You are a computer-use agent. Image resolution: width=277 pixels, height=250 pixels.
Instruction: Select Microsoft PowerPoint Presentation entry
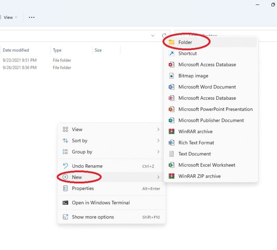[x=210, y=109]
